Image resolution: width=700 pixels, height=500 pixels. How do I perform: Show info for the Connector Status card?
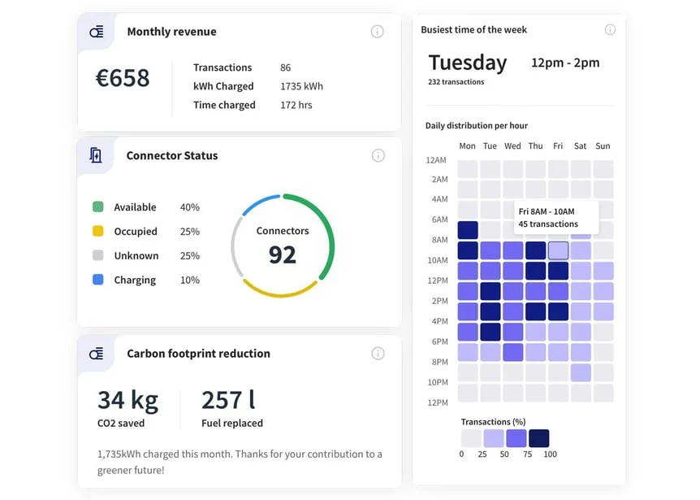[x=378, y=155]
